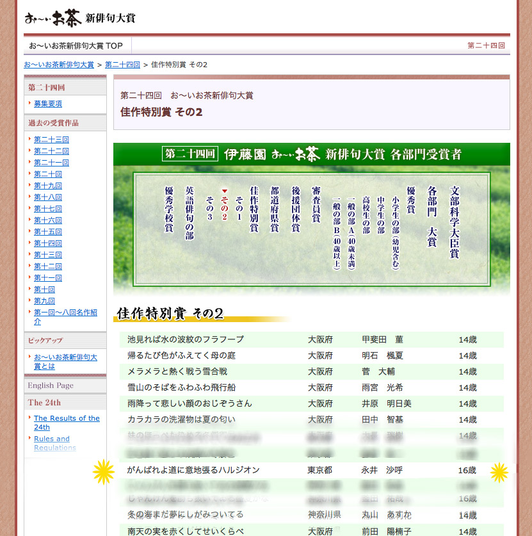This screenshot has width=532, height=536.
Task: Open the 第十四回 past results link
Action: coord(48,243)
